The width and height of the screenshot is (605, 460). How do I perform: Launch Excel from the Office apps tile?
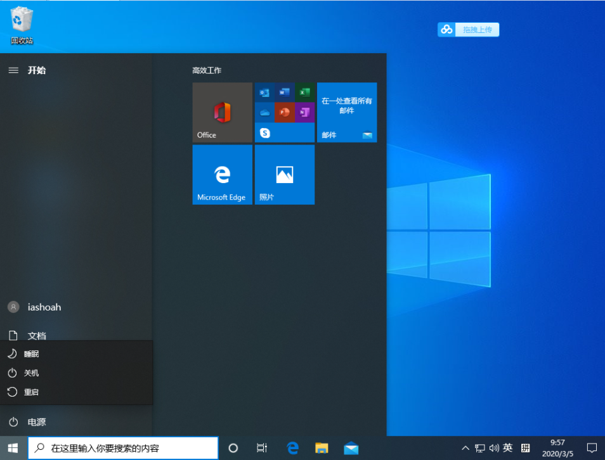point(305,92)
